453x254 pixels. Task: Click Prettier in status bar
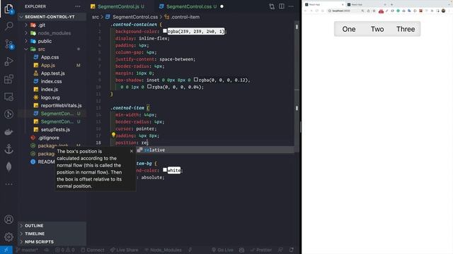(261, 250)
